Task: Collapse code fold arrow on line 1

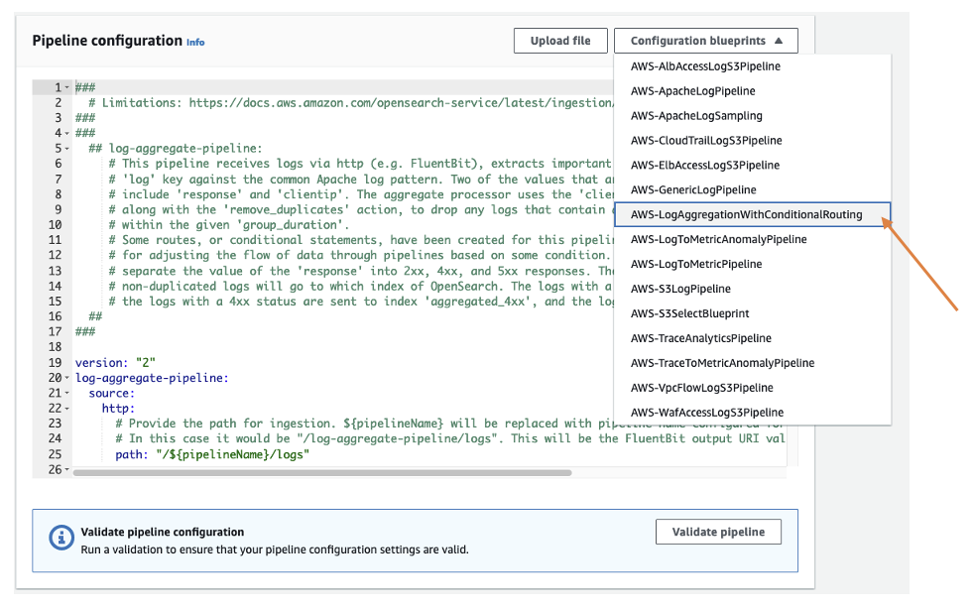Action: (67, 87)
